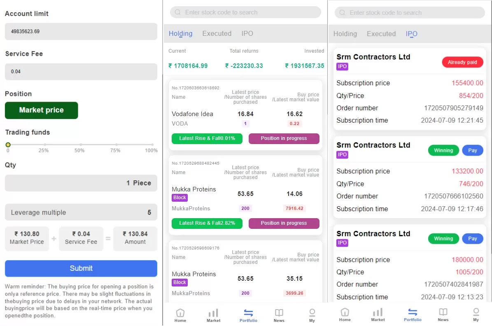The image size is (492, 326).
Task: Click Qty/Price value 854/200
Action: point(471,95)
